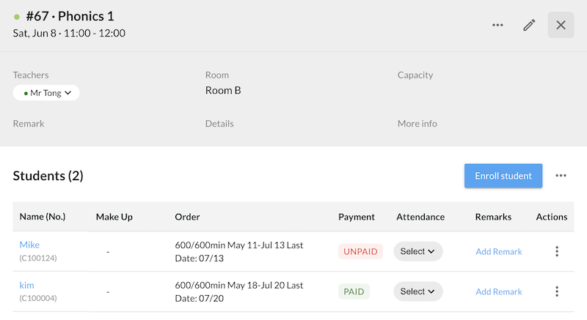The image size is (587, 320).
Task: Click the green status dot beside #67
Action: 17,16
